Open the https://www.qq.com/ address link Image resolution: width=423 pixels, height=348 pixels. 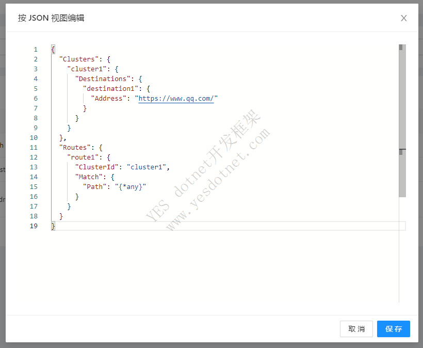pos(176,99)
